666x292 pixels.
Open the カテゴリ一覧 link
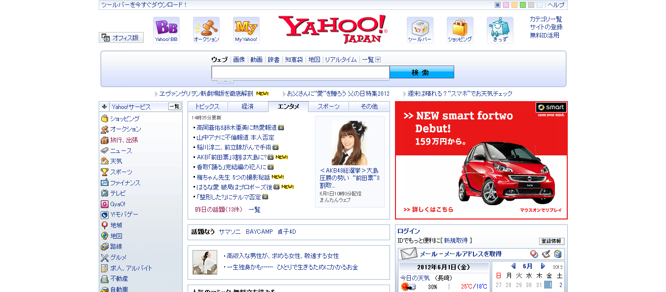pos(546,19)
